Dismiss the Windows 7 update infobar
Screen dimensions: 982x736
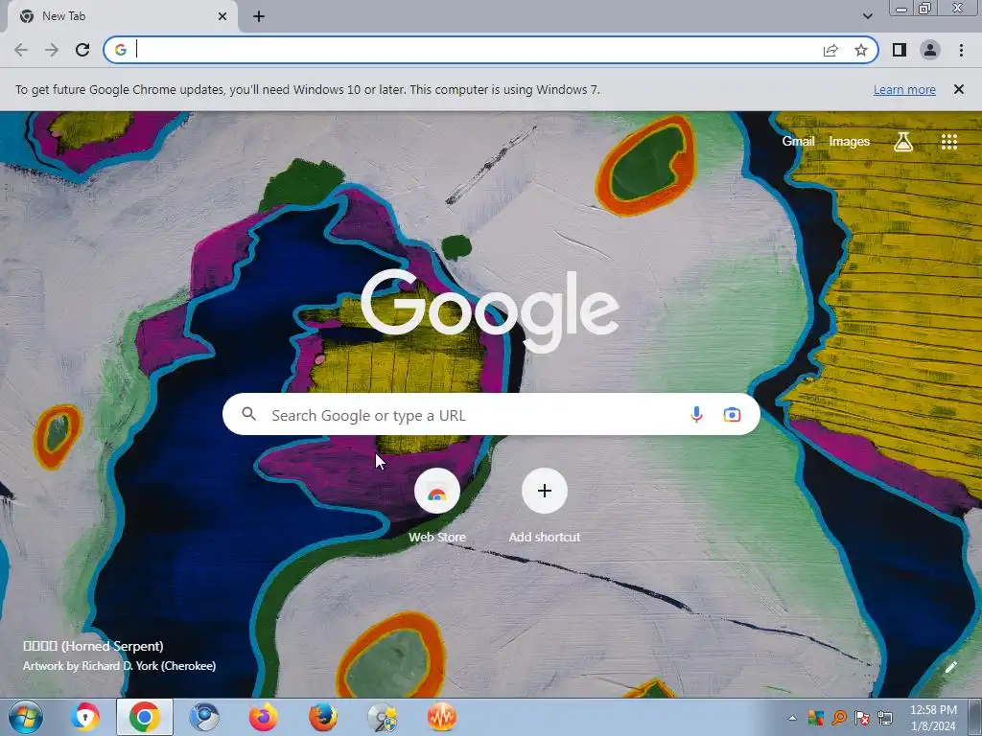click(959, 89)
